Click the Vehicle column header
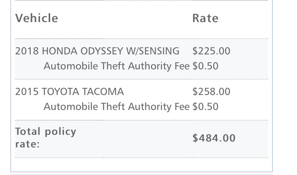The width and height of the screenshot is (297, 175). pos(36,18)
